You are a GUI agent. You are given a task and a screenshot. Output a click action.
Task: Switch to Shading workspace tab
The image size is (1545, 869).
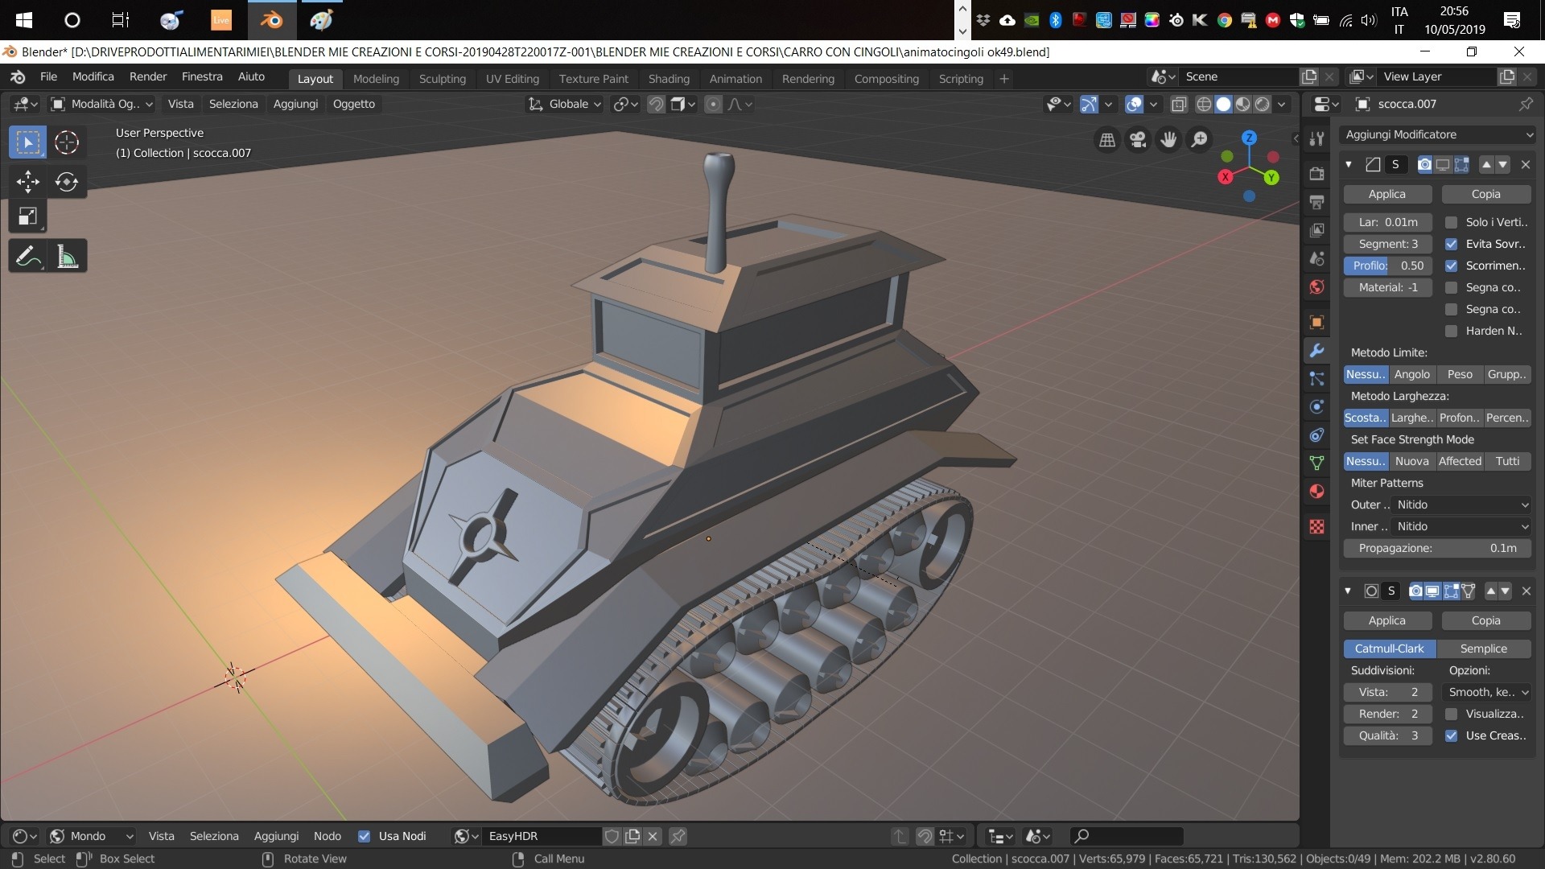(669, 79)
